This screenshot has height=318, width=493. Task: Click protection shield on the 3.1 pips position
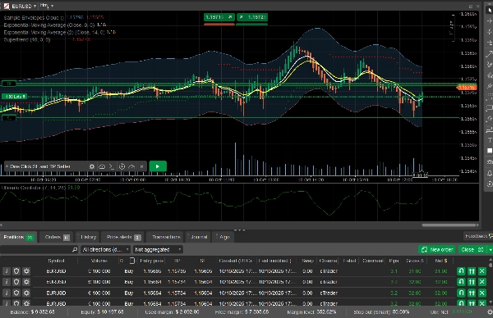point(16,271)
